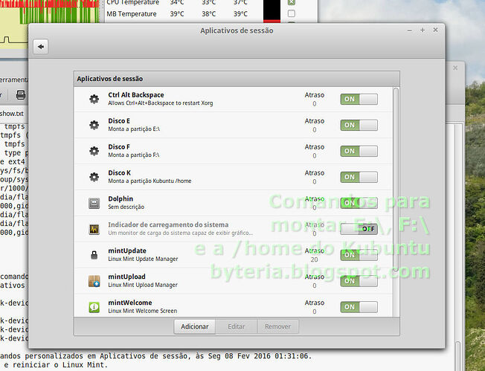Click the 'Aplicativos de sessão' list header
485x371 pixels.
237,79
